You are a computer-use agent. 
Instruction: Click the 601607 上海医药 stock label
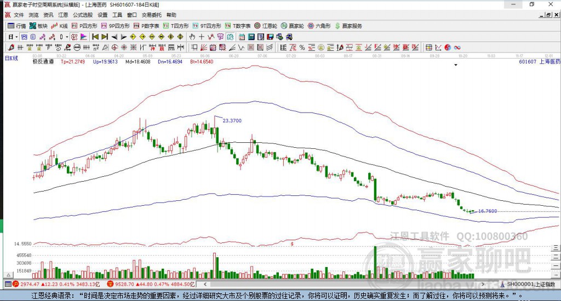(540, 61)
